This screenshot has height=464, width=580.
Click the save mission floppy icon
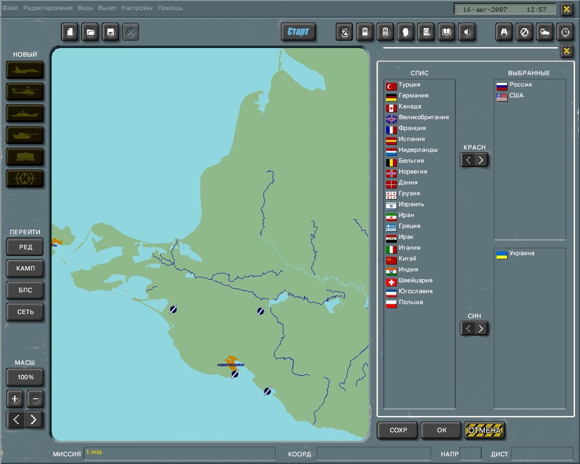coord(110,32)
